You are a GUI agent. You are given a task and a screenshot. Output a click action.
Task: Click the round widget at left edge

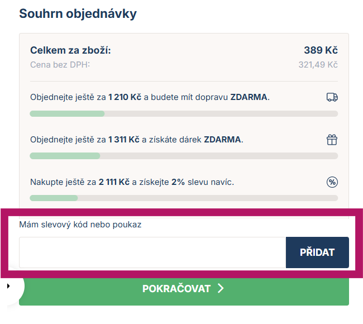[x=12, y=286]
